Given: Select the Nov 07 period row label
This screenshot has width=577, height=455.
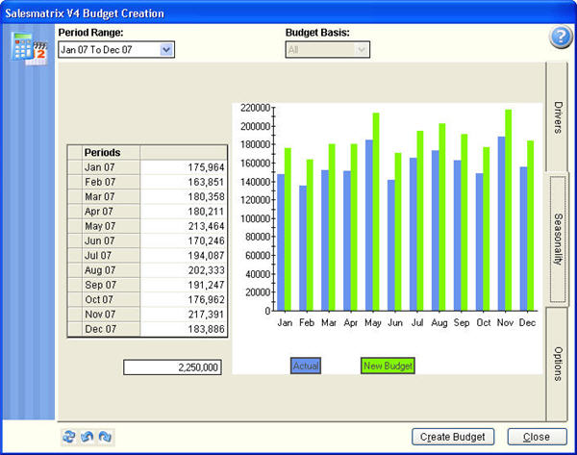Looking at the screenshot, I should coord(105,315).
